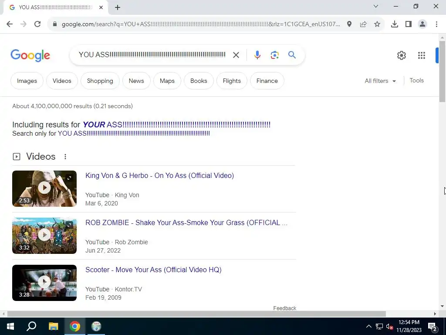This screenshot has height=335, width=446.
Task: Reload the current page
Action: click(x=37, y=24)
